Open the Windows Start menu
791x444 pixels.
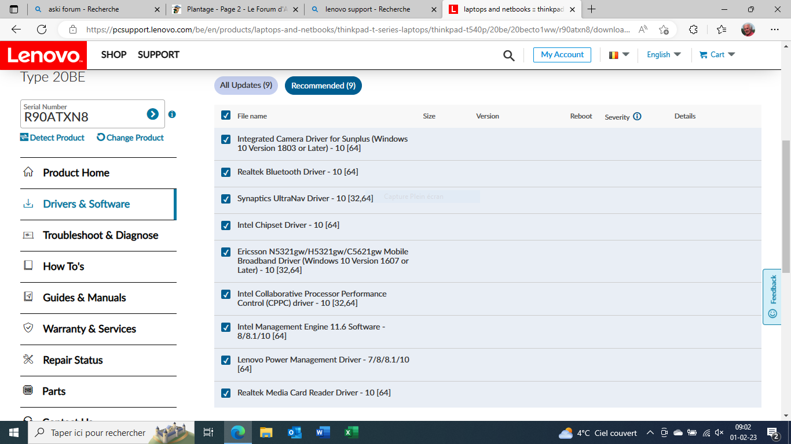pos(14,432)
